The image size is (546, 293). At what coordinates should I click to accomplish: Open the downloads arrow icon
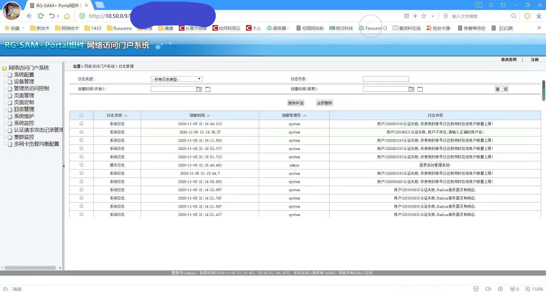(539, 16)
